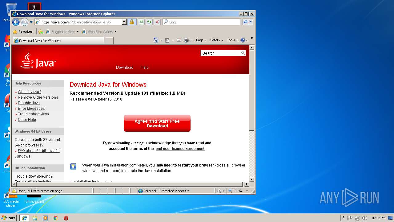Click the Java site search magnifier icon
394x222 pixels.
click(243, 53)
